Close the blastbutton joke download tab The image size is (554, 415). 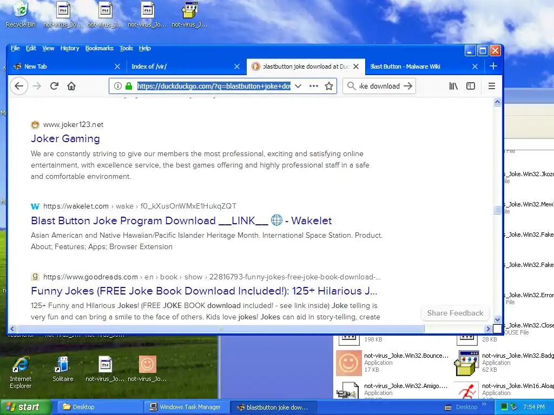(356, 66)
